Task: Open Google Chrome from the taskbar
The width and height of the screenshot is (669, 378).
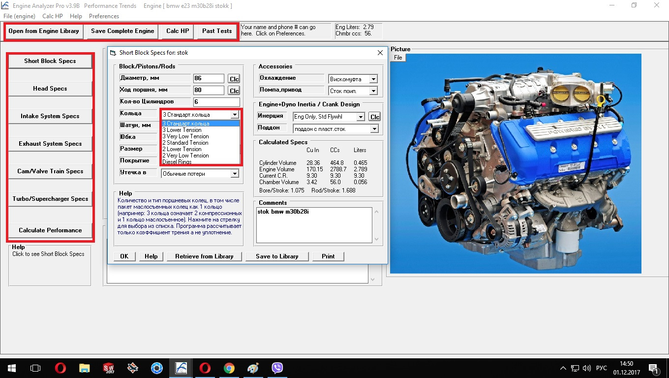Action: tap(229, 368)
